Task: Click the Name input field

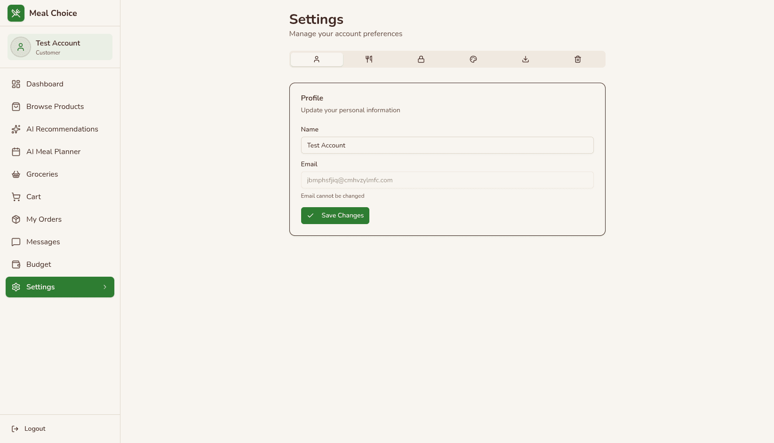Action: click(x=447, y=145)
